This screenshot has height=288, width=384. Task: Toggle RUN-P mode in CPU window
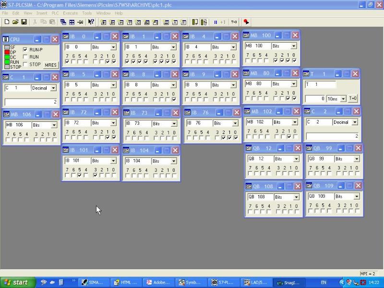coord(25,49)
